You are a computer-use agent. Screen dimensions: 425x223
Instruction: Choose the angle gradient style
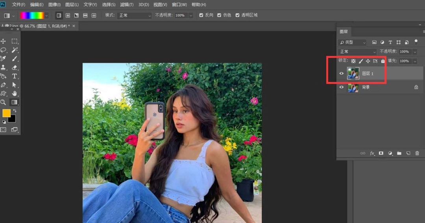76,15
